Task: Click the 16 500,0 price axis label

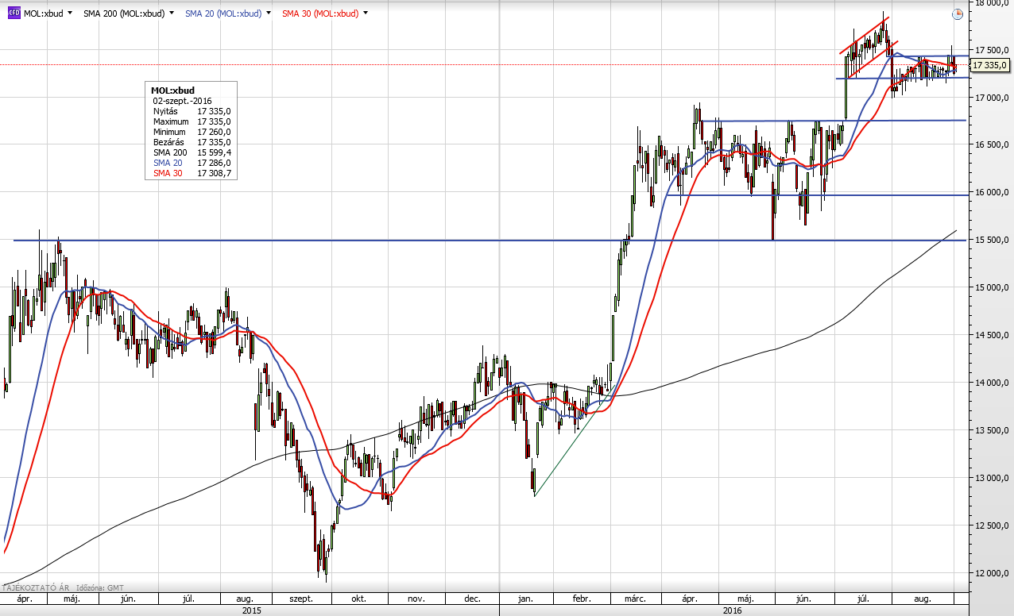Action: click(993, 144)
